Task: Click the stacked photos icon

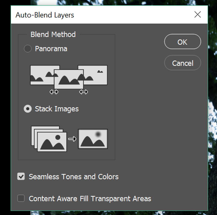Action: pyautogui.click(x=49, y=139)
